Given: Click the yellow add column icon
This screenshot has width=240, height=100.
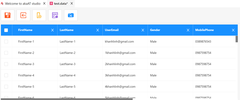Looking at the screenshot, I should coord(39,15).
